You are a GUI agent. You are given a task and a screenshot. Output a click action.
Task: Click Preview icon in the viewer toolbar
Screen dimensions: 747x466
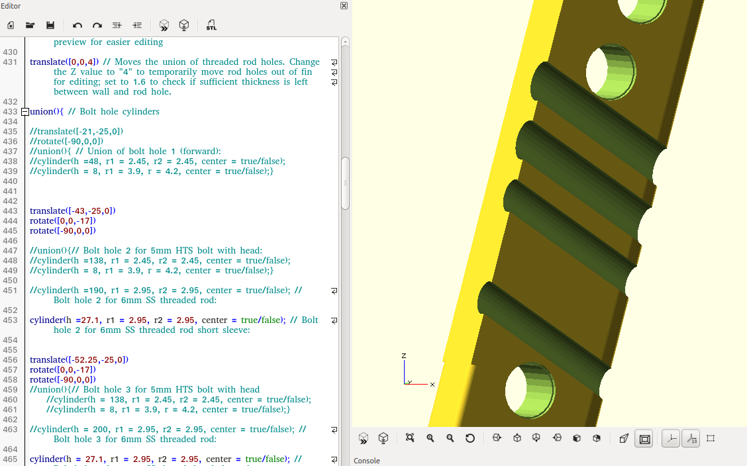click(364, 438)
